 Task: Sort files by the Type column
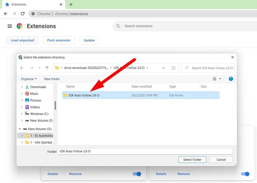pyautogui.click(x=172, y=86)
